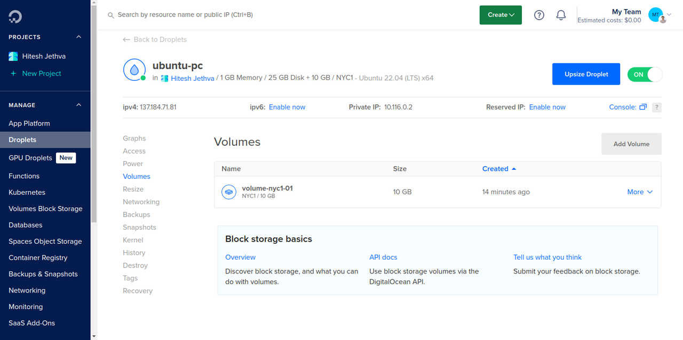Sort by the Created column header
Viewport: 683px width, 340px height.
tap(495, 169)
